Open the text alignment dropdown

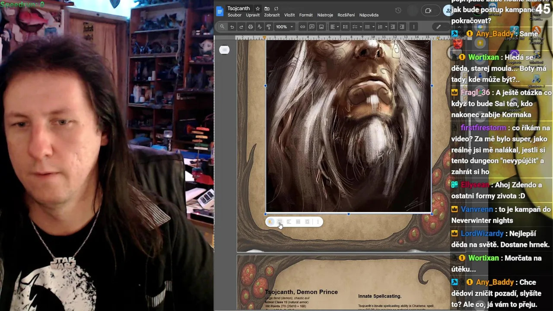pyautogui.click(x=335, y=27)
